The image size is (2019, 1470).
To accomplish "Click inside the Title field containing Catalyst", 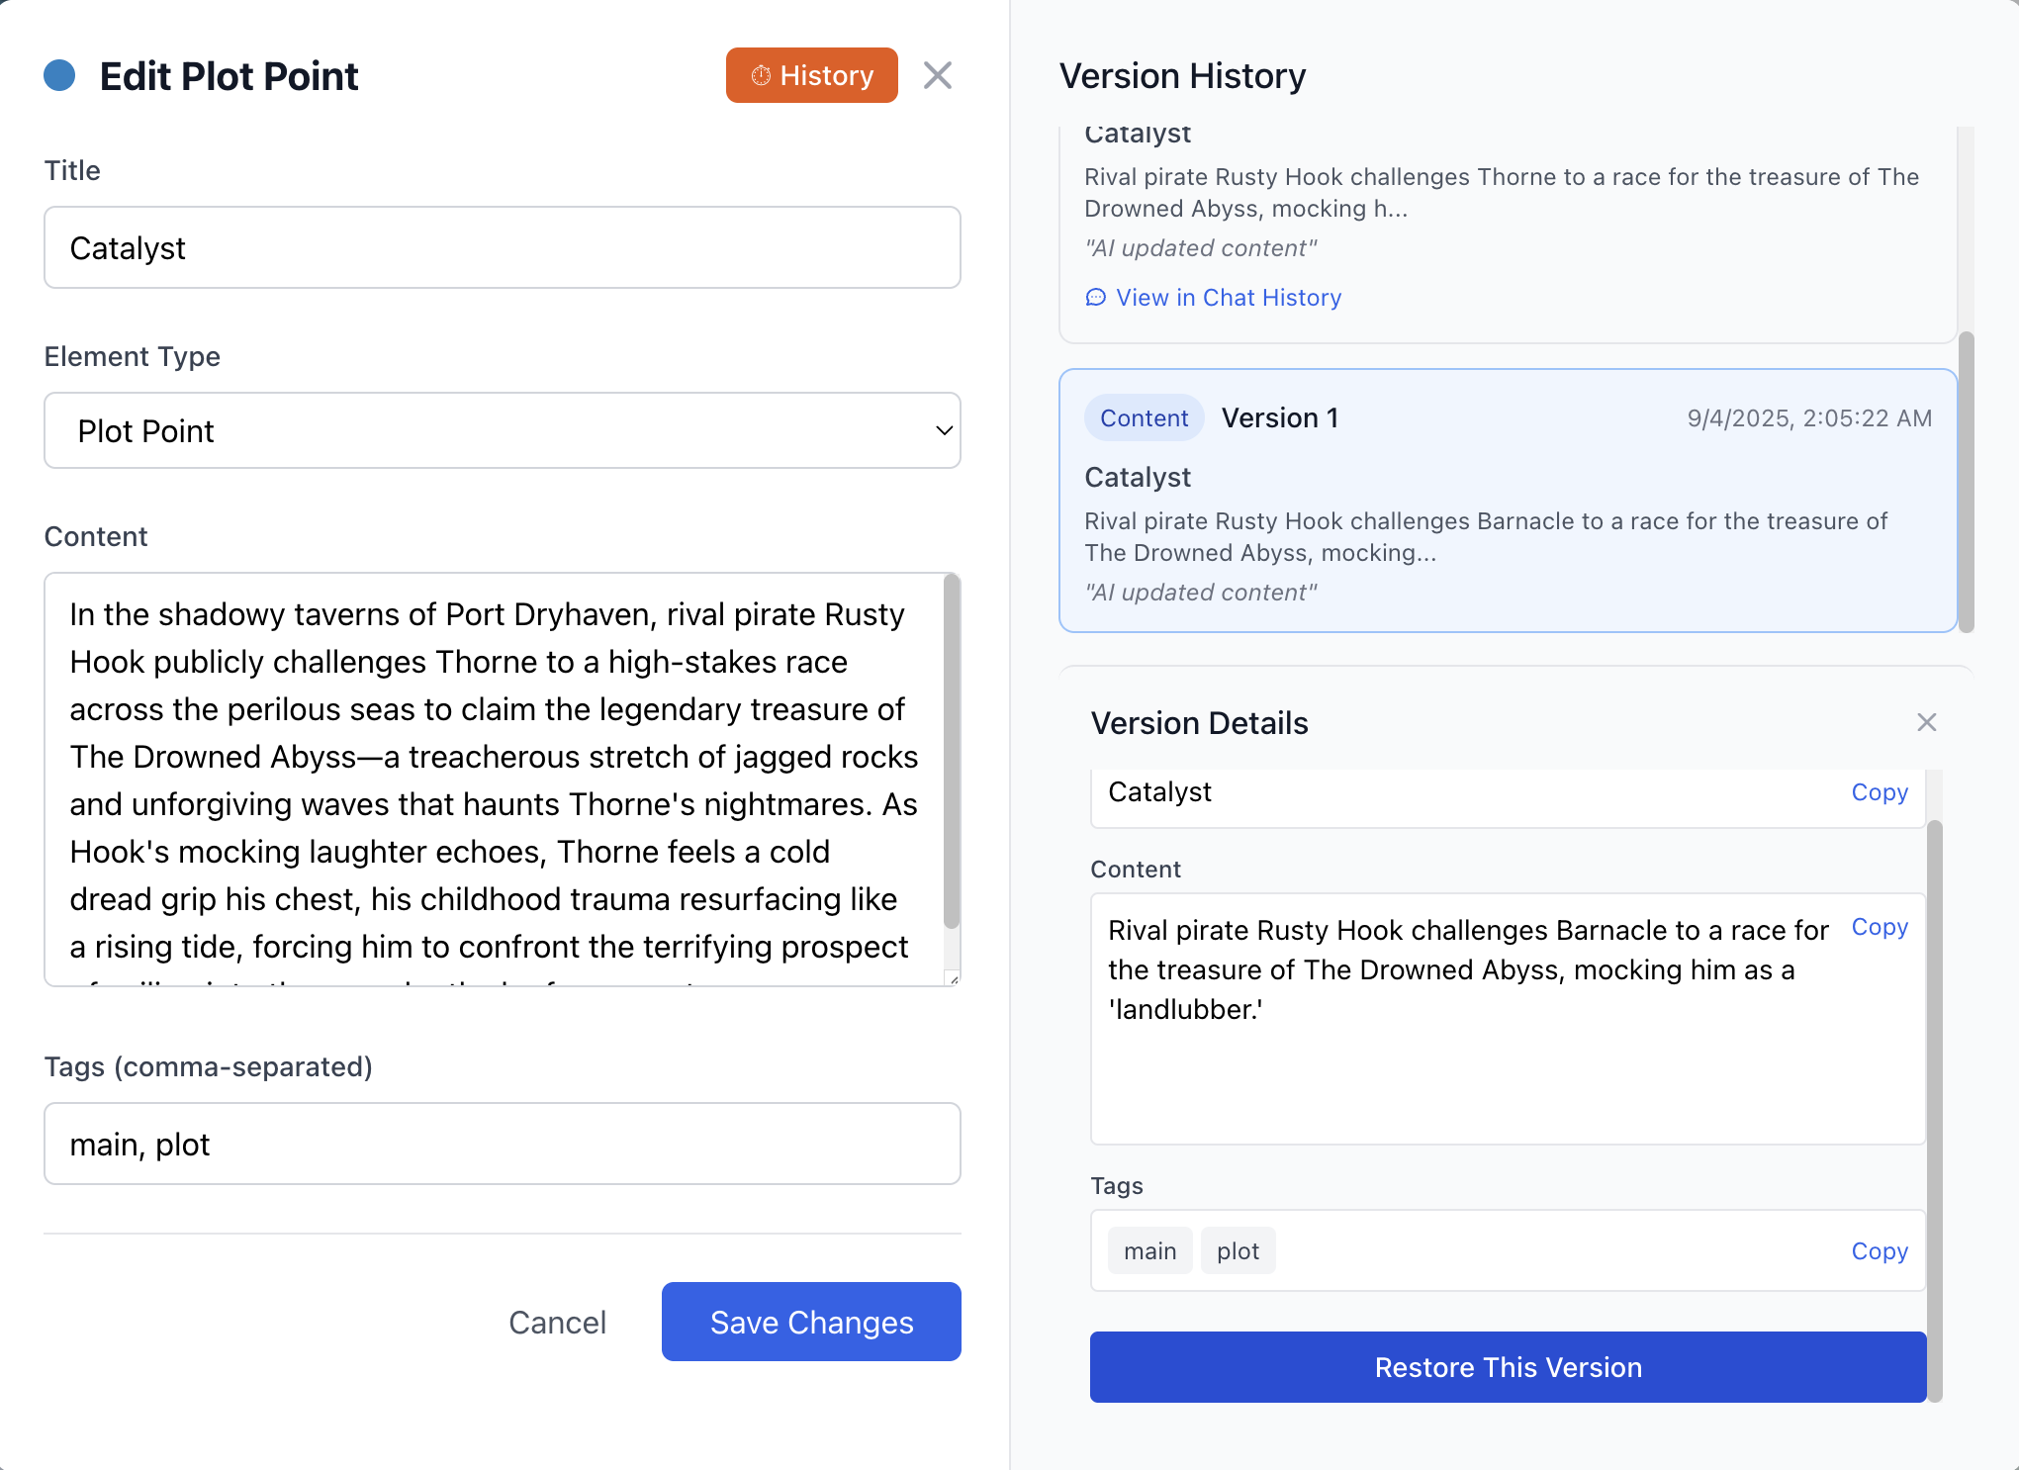I will pyautogui.click(x=502, y=248).
